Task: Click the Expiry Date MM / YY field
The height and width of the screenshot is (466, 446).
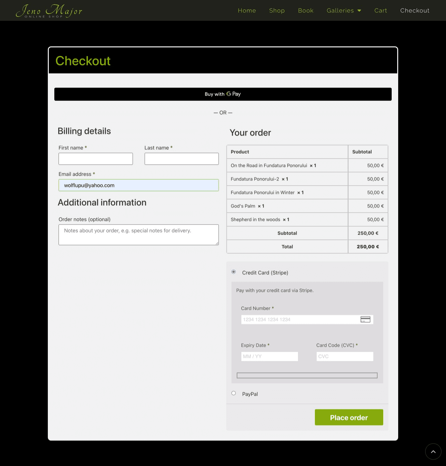Action: 269,356
